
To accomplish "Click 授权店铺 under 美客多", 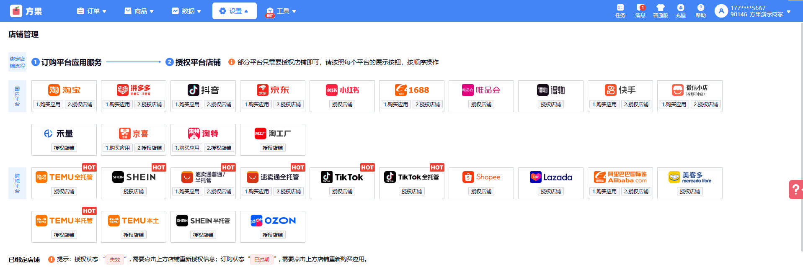I will tap(690, 191).
